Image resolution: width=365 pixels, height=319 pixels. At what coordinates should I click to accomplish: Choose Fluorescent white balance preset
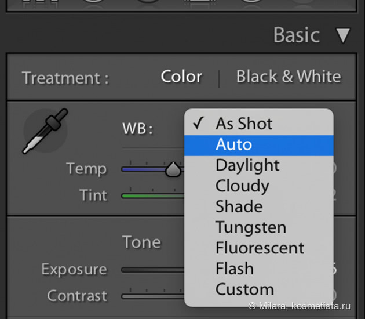(x=259, y=248)
